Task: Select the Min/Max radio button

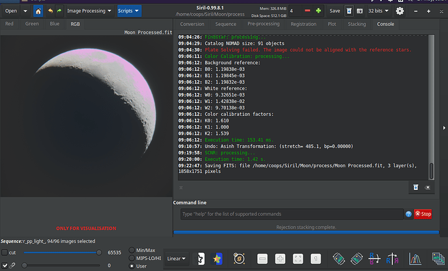Action: tap(133, 250)
